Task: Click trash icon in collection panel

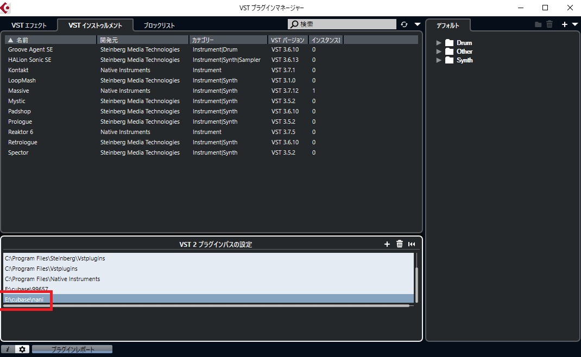Action: [550, 24]
